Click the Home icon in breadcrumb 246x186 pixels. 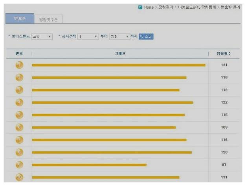(x=140, y=7)
